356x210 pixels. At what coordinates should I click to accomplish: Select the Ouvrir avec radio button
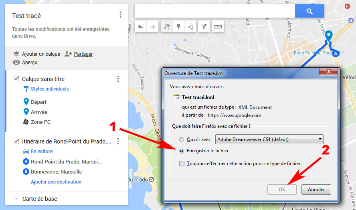coord(181,139)
